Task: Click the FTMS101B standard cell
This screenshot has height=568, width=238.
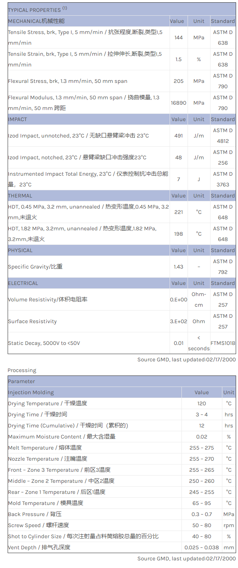Action: pyautogui.click(x=223, y=343)
